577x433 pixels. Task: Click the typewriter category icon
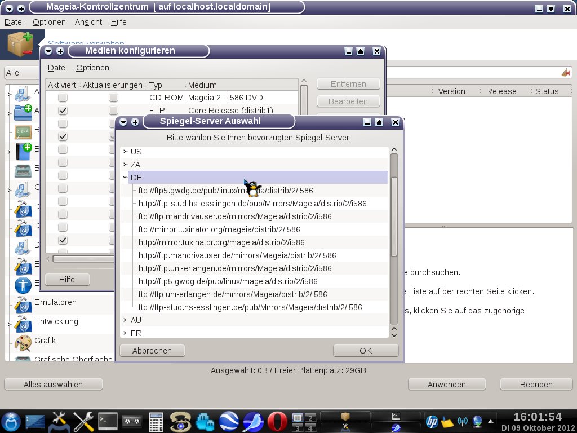pos(23,170)
